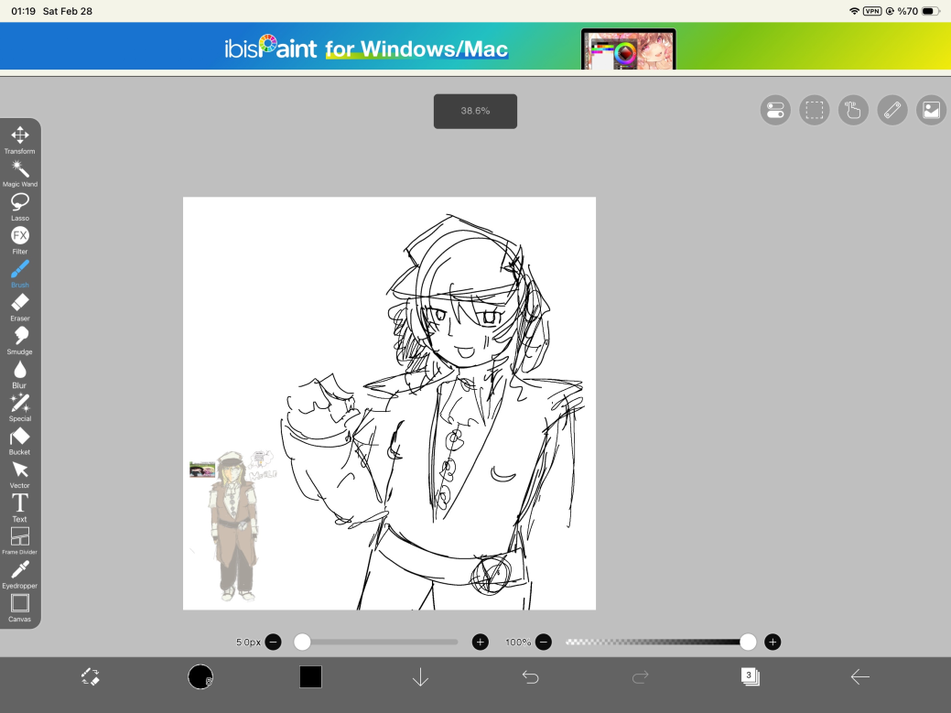Choose the Text tool
The image size is (951, 713).
point(19,504)
